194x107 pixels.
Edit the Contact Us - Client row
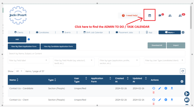[x=160, y=100]
